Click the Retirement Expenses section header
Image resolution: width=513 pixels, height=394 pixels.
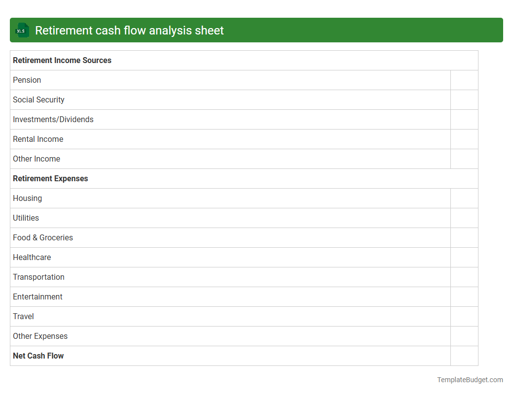(x=50, y=178)
